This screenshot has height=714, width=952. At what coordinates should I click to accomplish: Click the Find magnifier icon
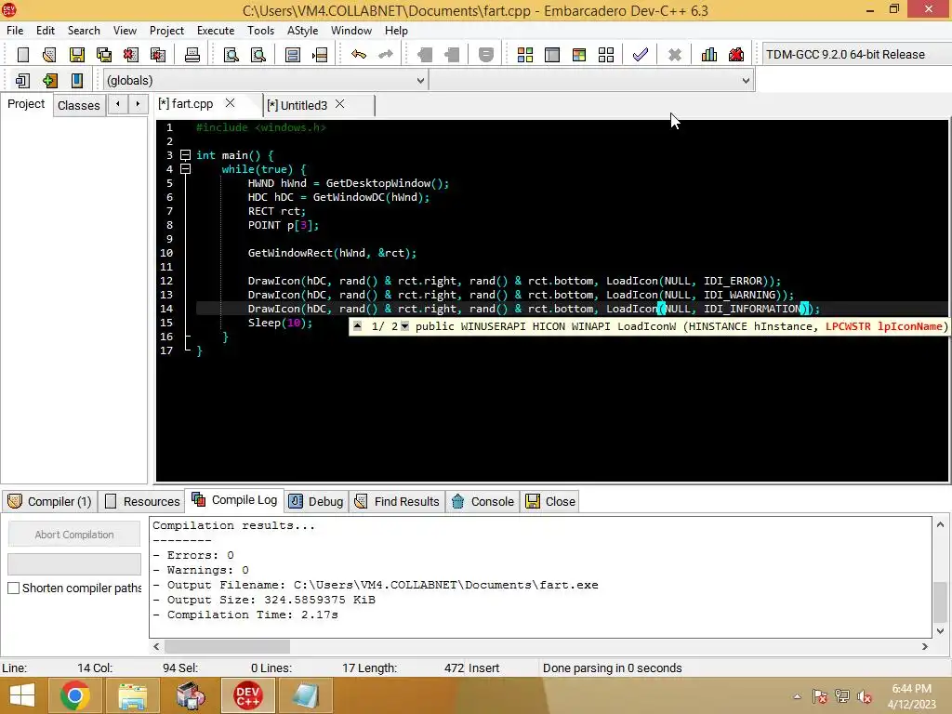pyautogui.click(x=231, y=55)
